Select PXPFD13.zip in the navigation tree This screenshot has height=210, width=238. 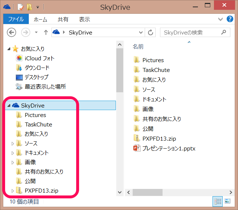(42, 191)
